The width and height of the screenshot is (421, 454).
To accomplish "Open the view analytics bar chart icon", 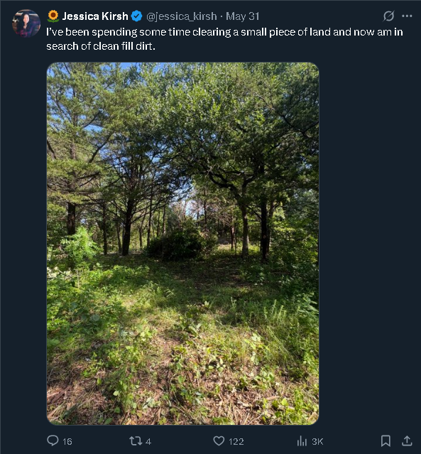I will tap(302, 441).
